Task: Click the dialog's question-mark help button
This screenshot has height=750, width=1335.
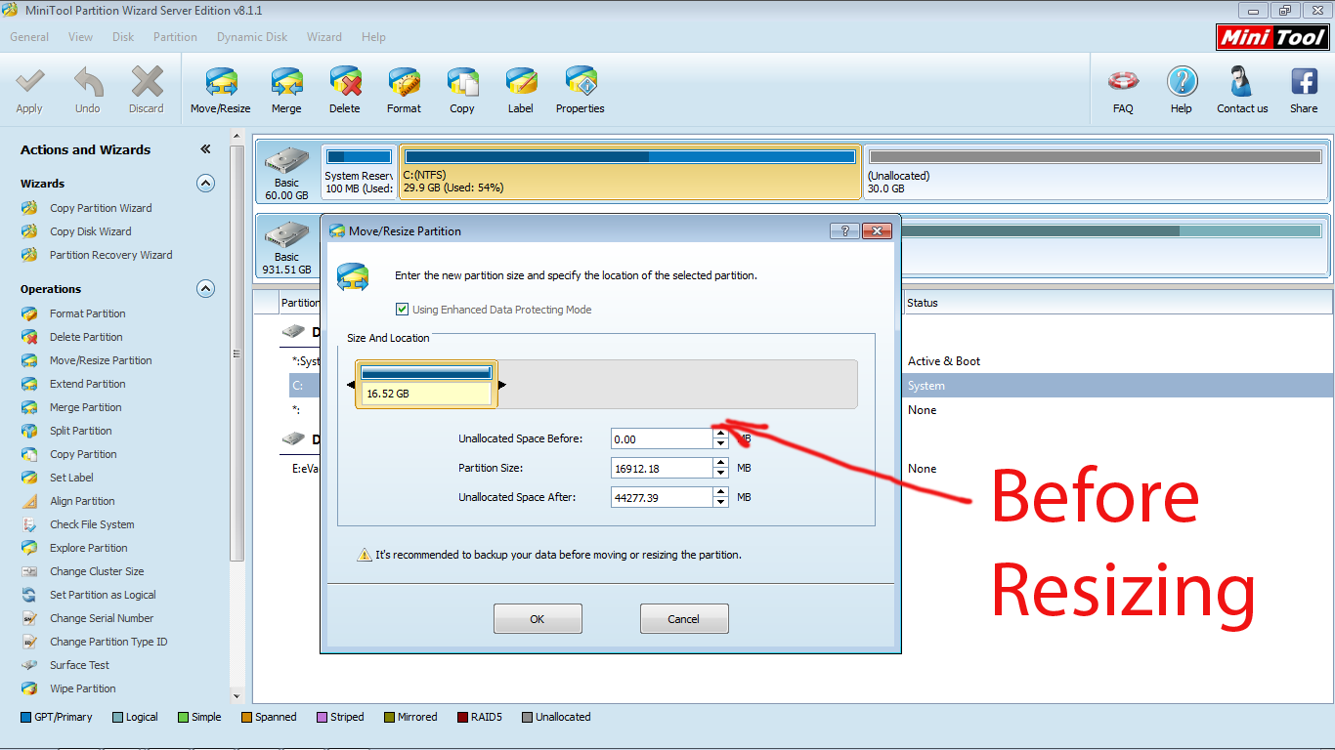Action: [x=844, y=230]
